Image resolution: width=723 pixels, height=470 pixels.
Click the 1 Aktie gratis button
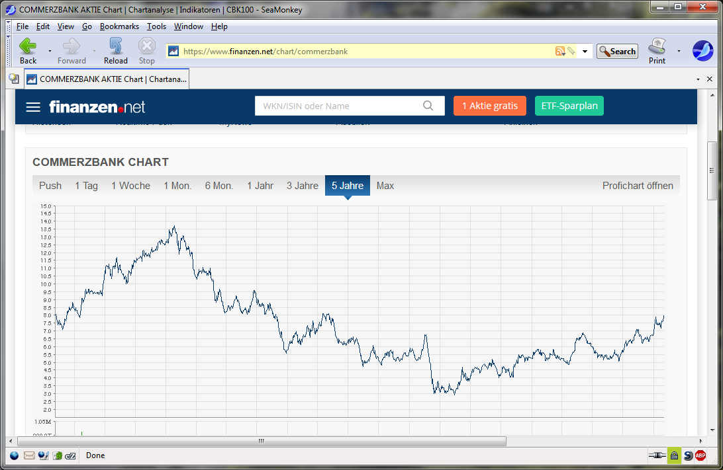coord(490,106)
